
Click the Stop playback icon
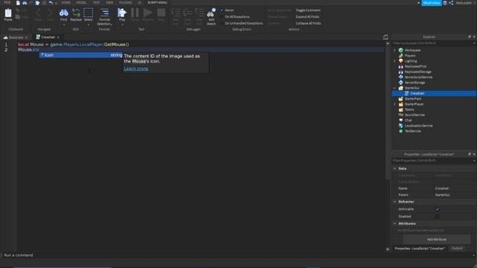(x=161, y=13)
